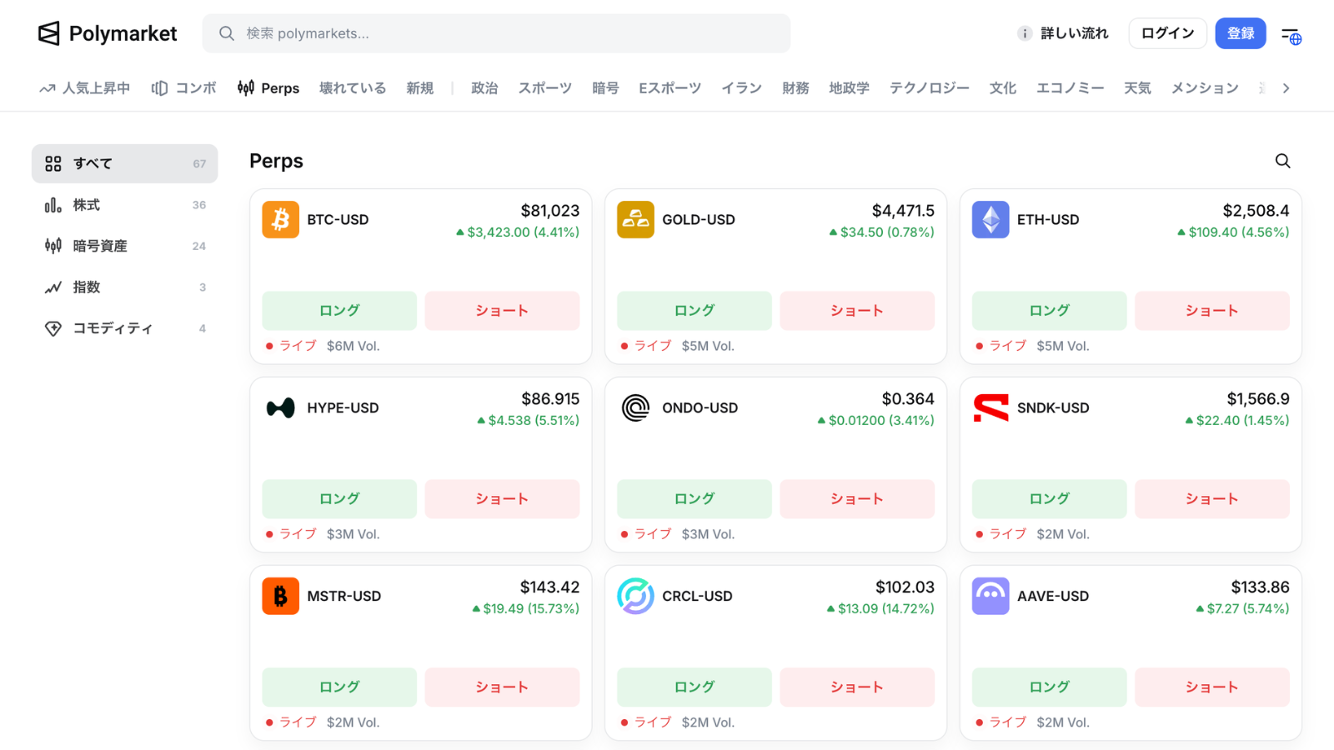Click the ETH-USD Ethereum icon
Image resolution: width=1334 pixels, height=750 pixels.
[990, 220]
